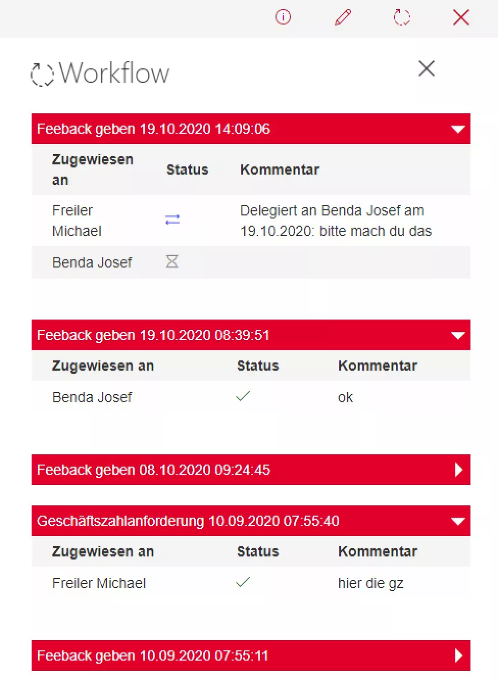Click the green checkmark beside Freiler Michael
Viewport: 498px width, 681px height.
pos(243,582)
